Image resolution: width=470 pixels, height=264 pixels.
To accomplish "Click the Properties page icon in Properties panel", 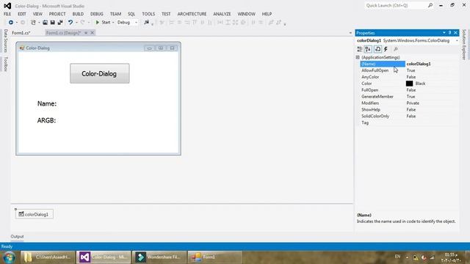I will [377, 49].
